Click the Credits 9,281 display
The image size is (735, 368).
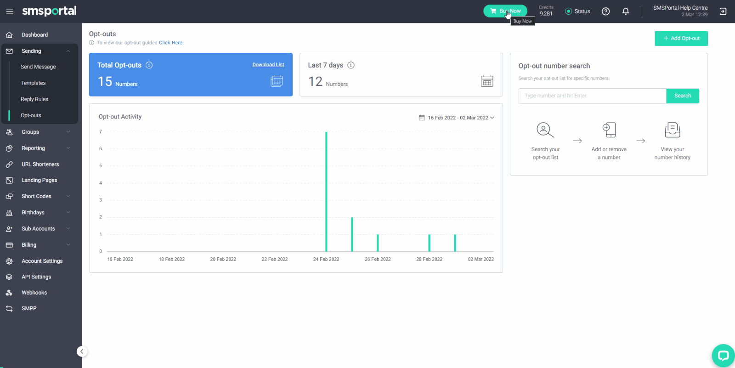point(546,11)
